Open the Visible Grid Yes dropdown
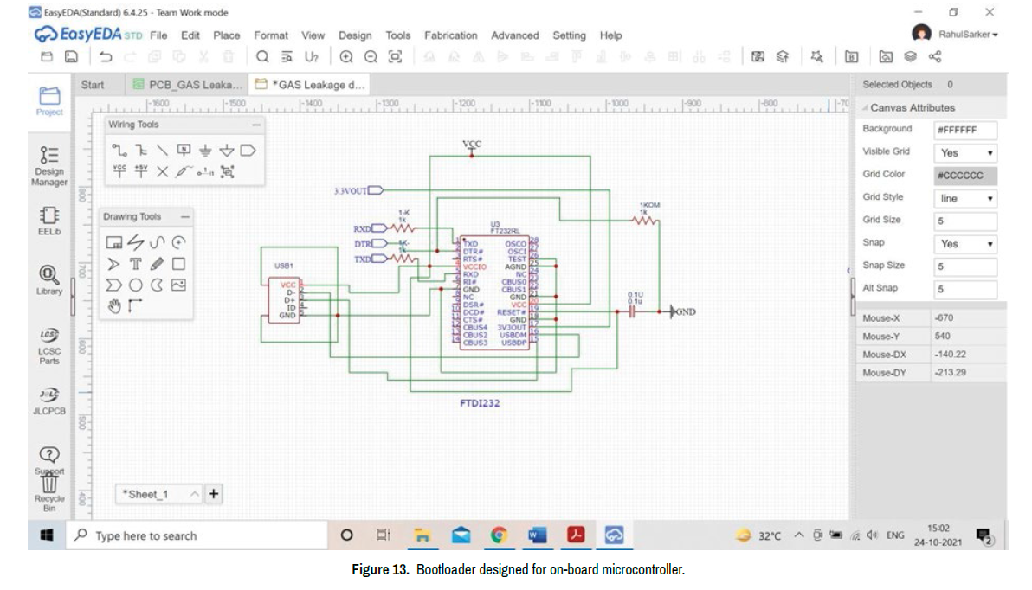Viewport: 1032px width, 590px height. click(x=966, y=153)
